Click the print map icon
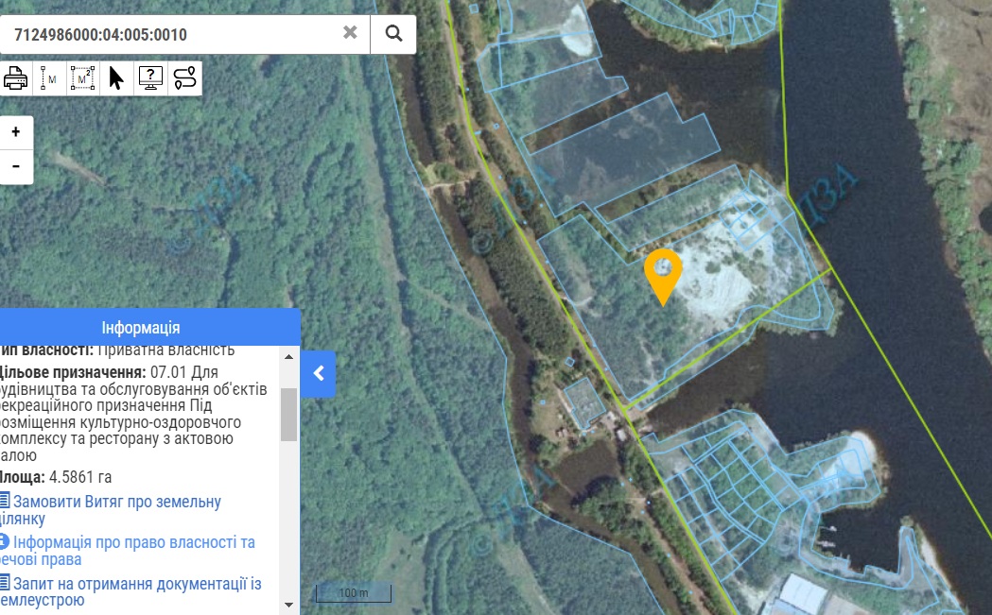Screen dimensions: 992x615 tap(16, 78)
